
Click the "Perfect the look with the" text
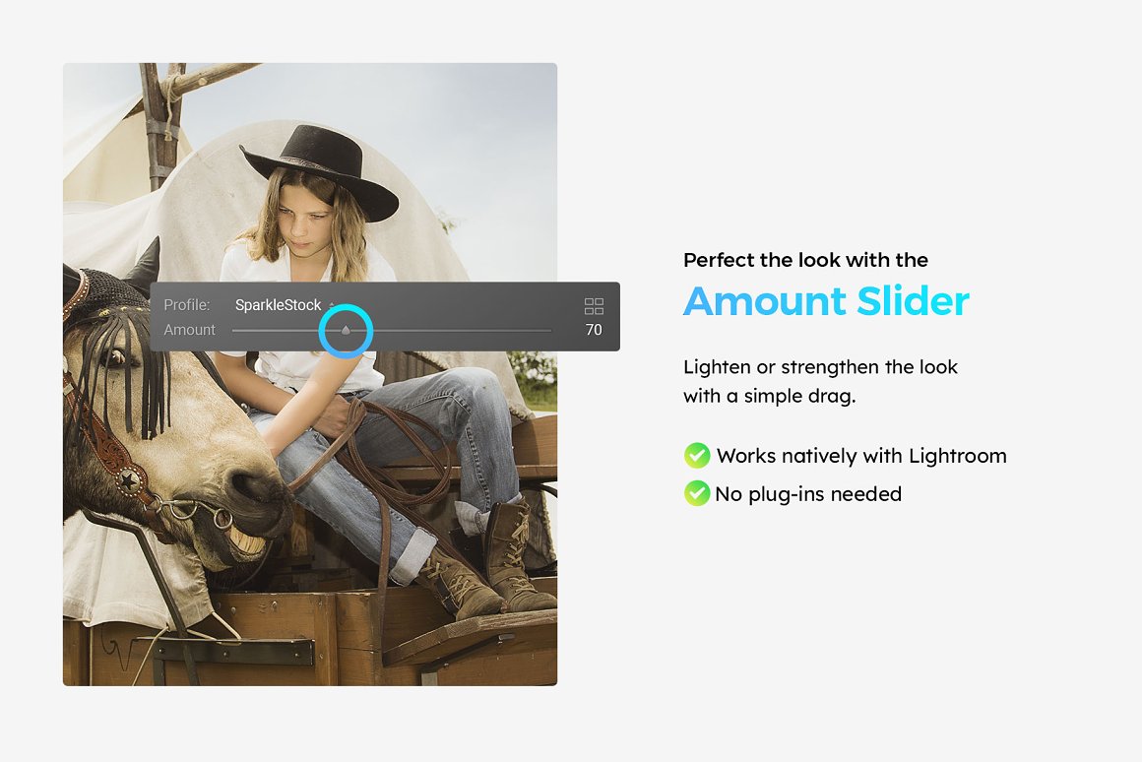click(805, 260)
